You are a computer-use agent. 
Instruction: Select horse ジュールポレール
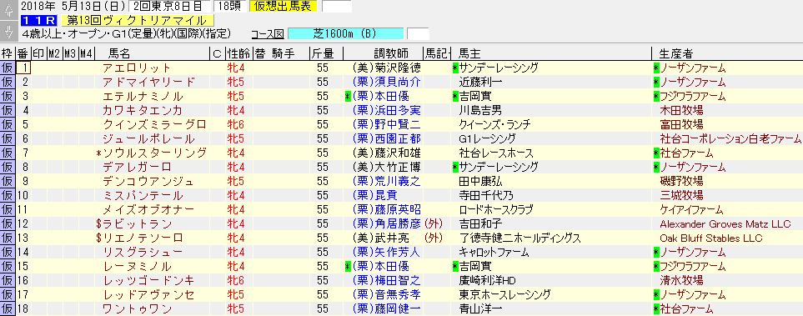tap(148, 138)
